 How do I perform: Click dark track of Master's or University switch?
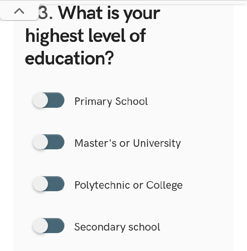(57, 142)
